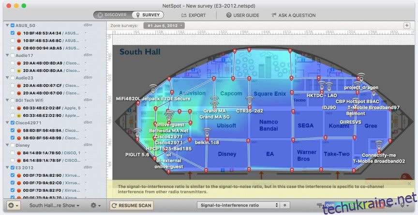
Task: Click ASK A QUESTION in the toolbar
Action: click(294, 15)
